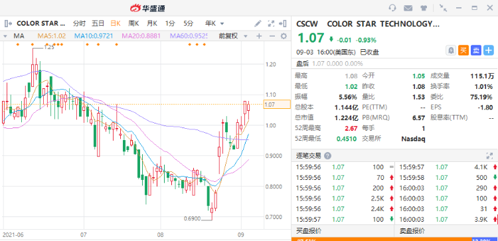
Task: Expand the 逐笔交易 panel fullscreen
Action: 489,155
